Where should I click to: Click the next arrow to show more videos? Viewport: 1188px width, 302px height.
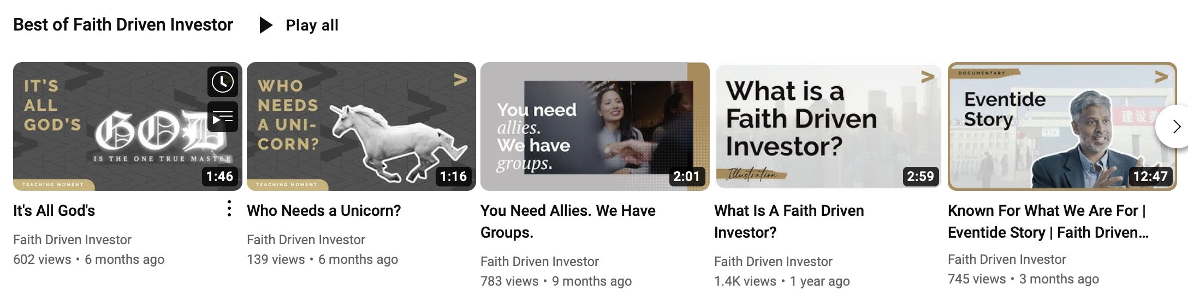pos(1174,126)
